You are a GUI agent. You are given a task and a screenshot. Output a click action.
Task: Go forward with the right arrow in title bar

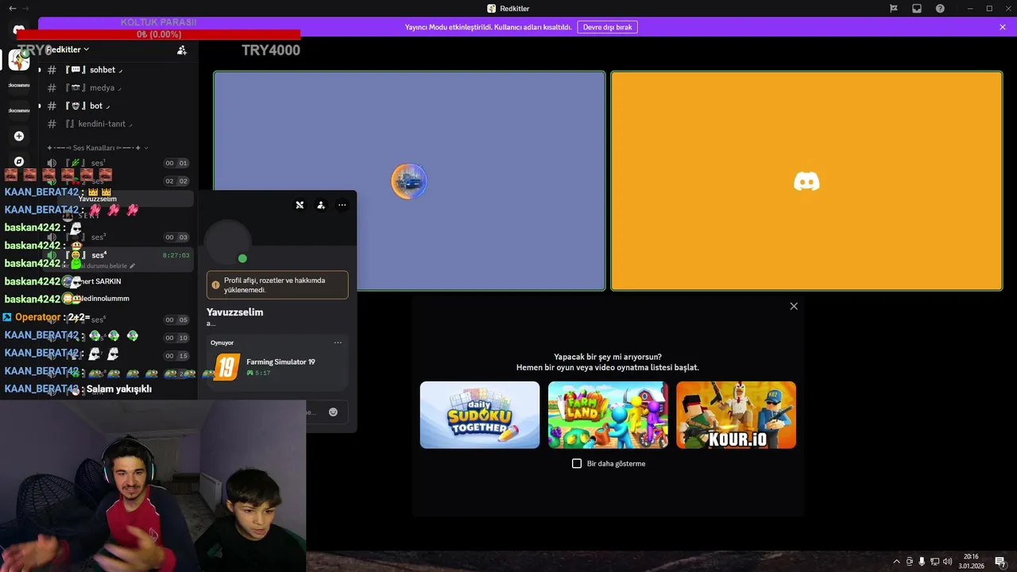tap(26, 8)
